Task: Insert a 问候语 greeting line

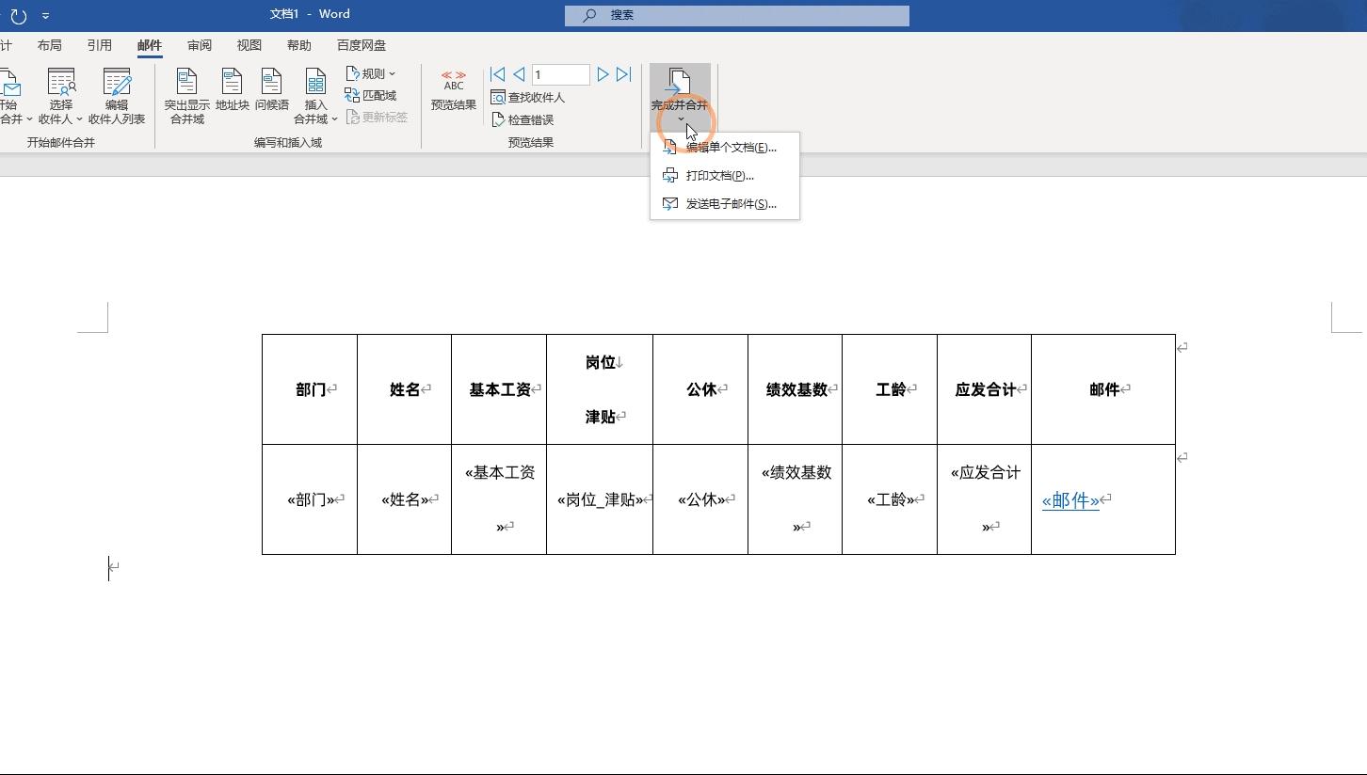Action: pyautogui.click(x=273, y=91)
